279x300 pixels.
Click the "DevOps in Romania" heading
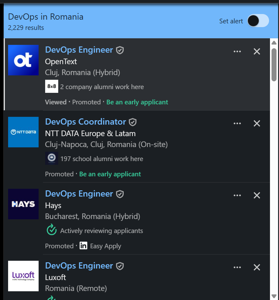click(46, 17)
